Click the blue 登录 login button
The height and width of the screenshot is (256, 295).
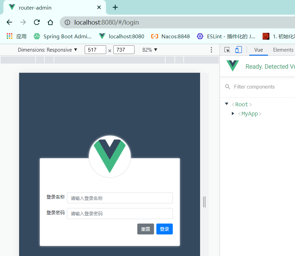[x=165, y=229]
